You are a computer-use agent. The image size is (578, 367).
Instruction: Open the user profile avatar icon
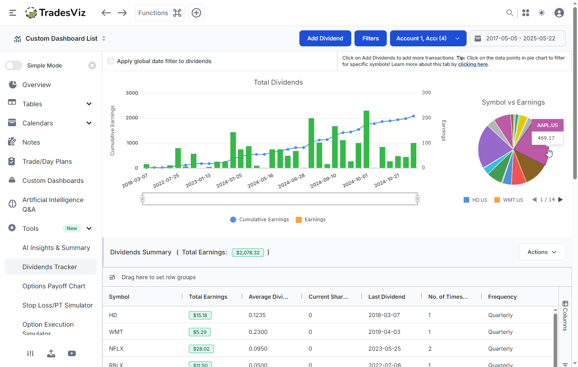tap(559, 13)
